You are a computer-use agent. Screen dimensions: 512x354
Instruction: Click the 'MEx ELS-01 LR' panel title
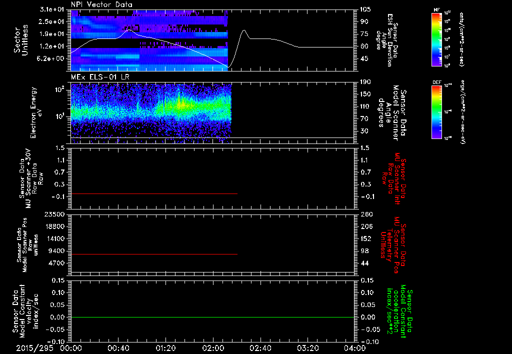[x=100, y=77]
